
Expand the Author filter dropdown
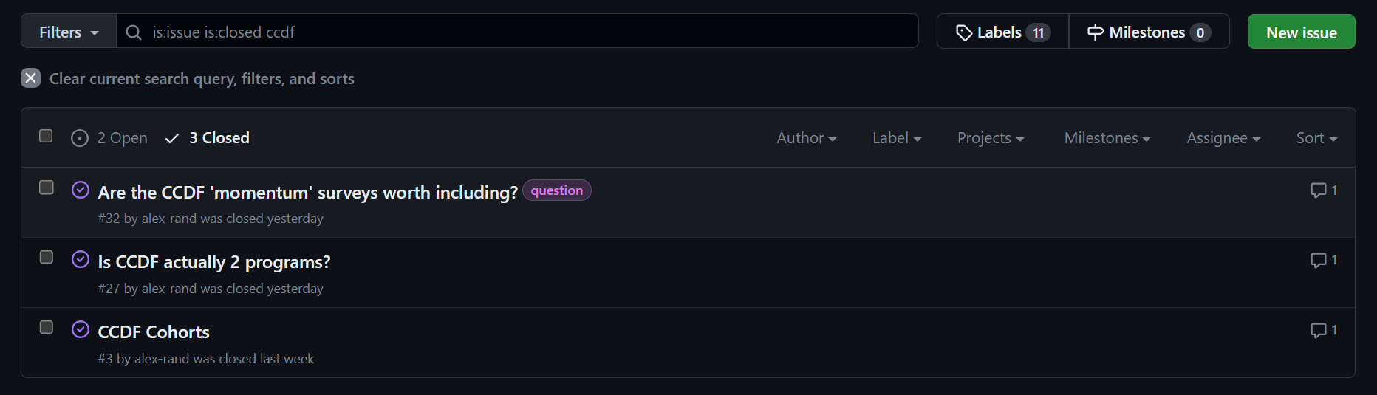pos(806,138)
